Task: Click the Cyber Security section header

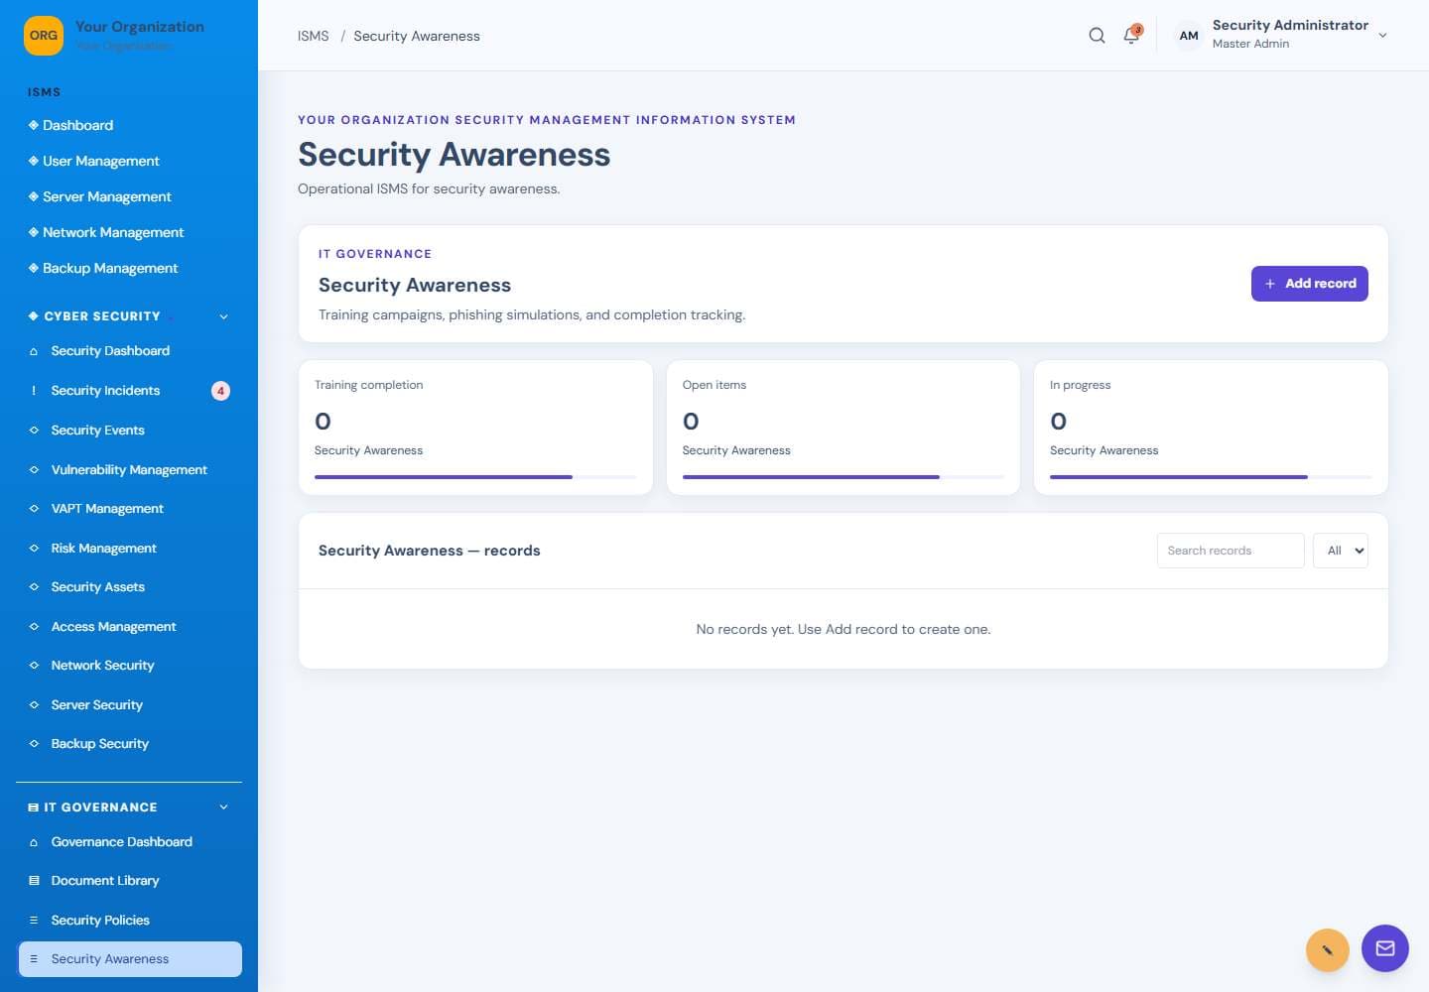Action: coord(129,316)
